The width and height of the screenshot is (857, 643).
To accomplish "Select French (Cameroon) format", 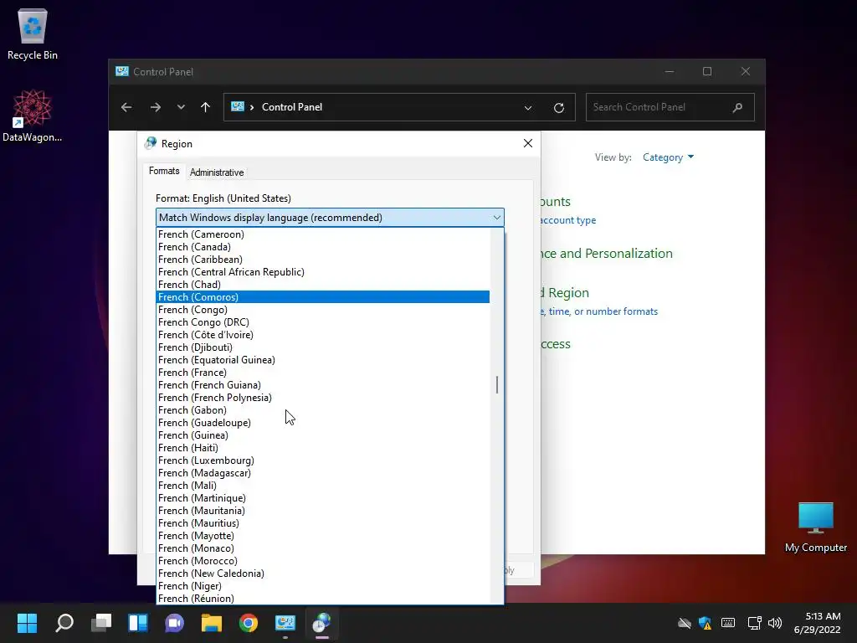I will (322, 234).
